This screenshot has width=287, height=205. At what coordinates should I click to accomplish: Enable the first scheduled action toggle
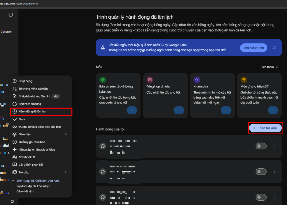pos(261,146)
